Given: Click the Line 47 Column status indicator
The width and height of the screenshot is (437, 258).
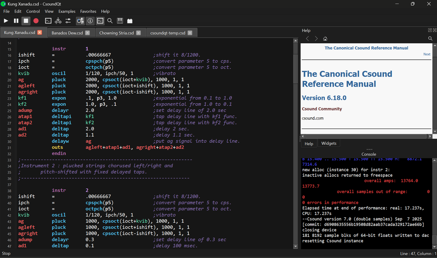Looking at the screenshot, I should coord(418,253).
